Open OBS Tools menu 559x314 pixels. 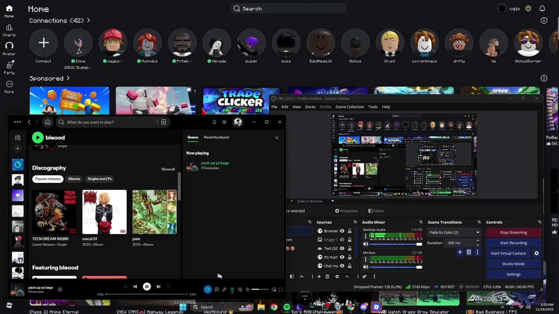(x=373, y=107)
